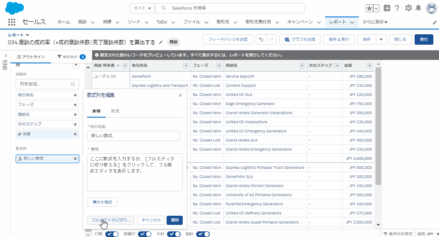The width and height of the screenshot is (439, 237).
Task: Open 商談名 column header menu
Action: [x=302, y=66]
